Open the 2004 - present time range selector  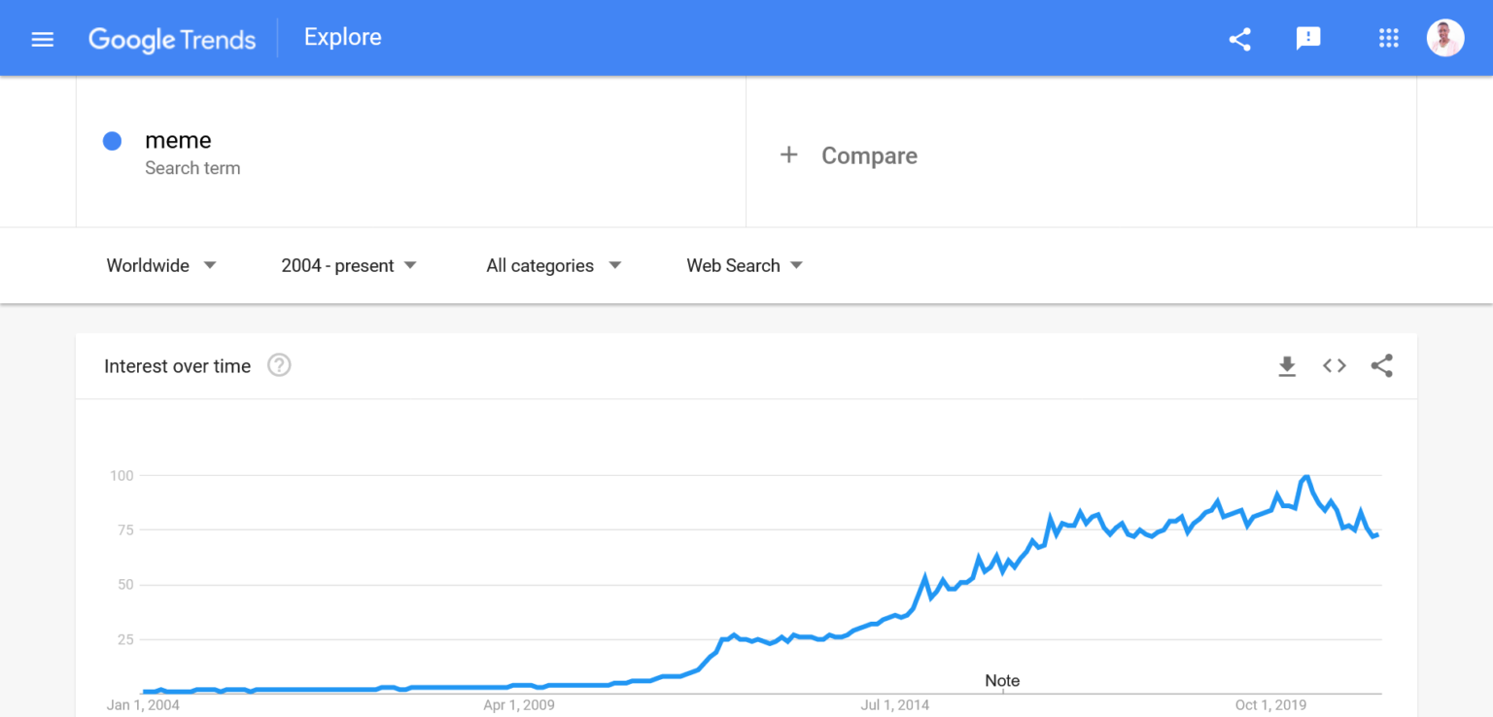tap(347, 265)
